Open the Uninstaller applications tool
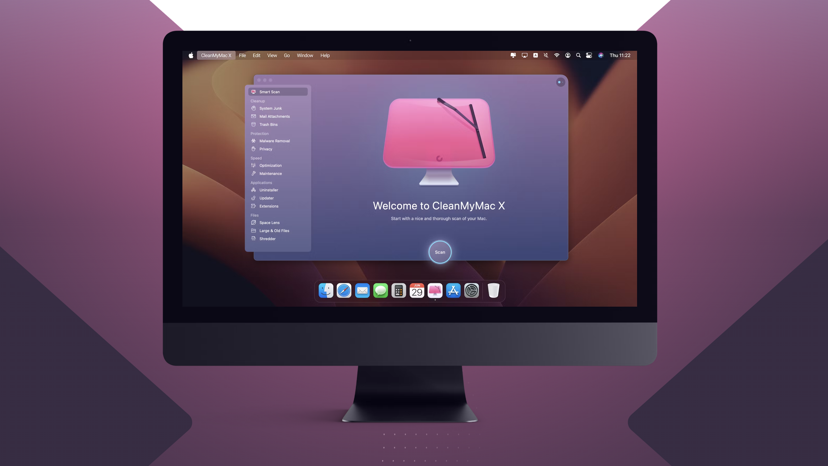828x466 pixels. pyautogui.click(x=268, y=189)
